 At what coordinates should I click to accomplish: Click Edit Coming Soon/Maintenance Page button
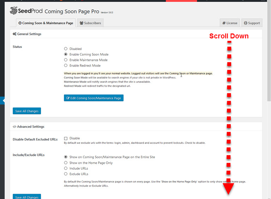click(x=94, y=98)
